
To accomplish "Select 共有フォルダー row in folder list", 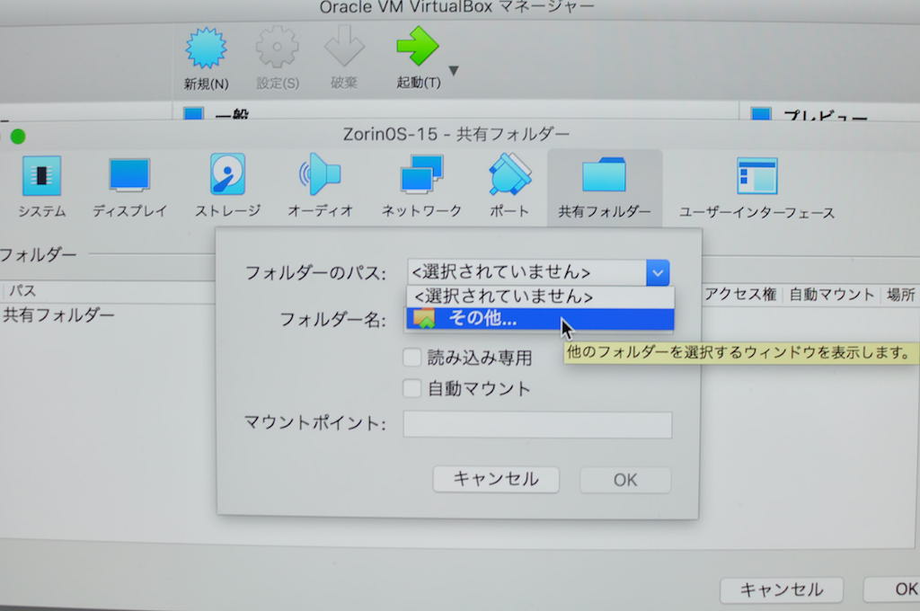I will tap(59, 315).
